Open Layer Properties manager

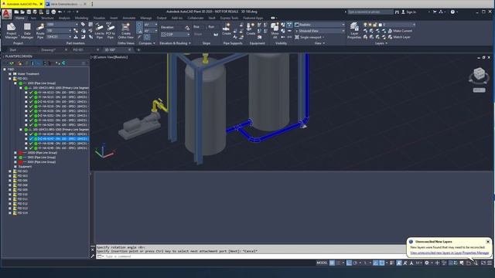tap(354, 31)
